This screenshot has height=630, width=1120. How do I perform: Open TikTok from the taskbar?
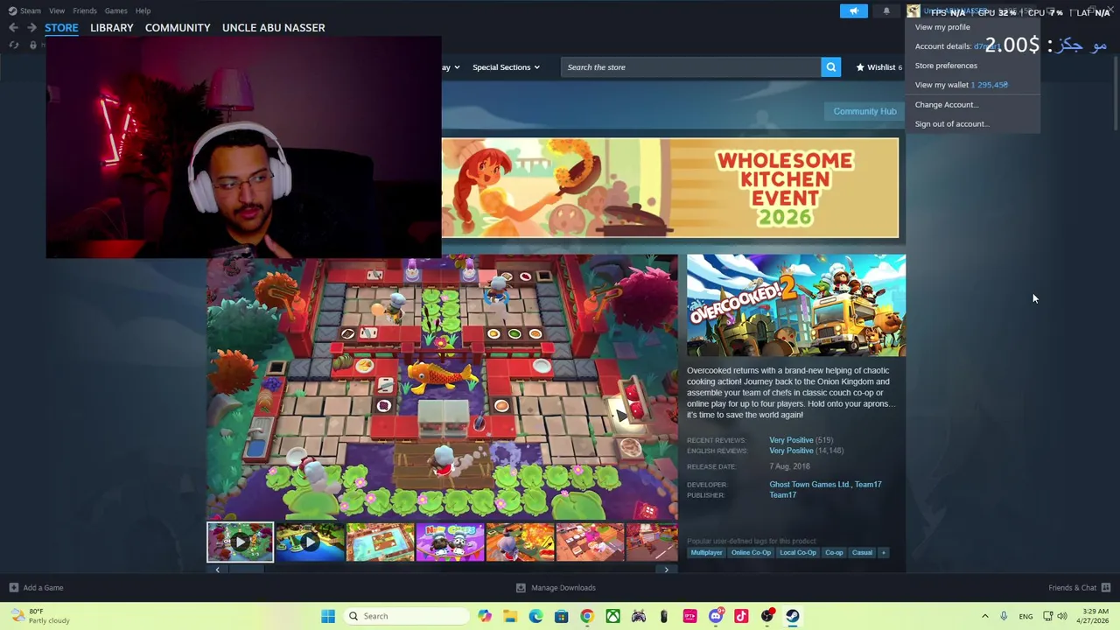pos(741,616)
